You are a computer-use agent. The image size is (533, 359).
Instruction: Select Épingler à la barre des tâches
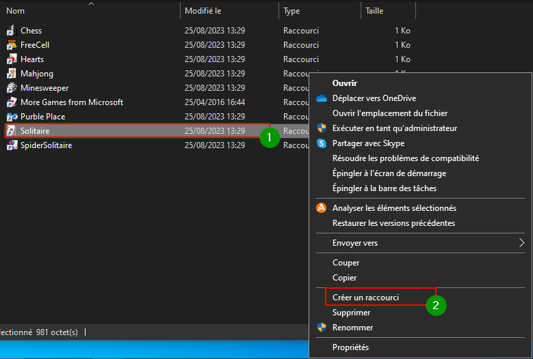[385, 188]
